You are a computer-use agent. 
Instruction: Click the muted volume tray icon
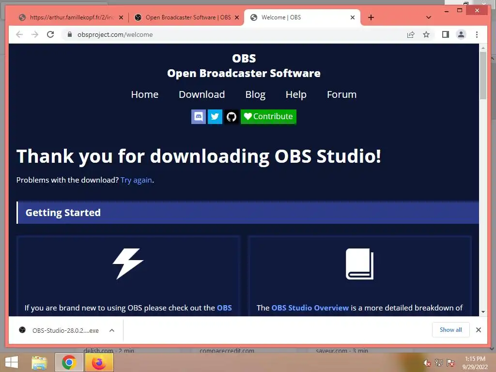click(x=427, y=363)
